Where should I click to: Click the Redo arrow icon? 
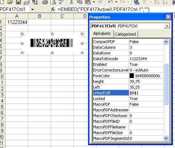pyautogui.click(x=122, y=2)
